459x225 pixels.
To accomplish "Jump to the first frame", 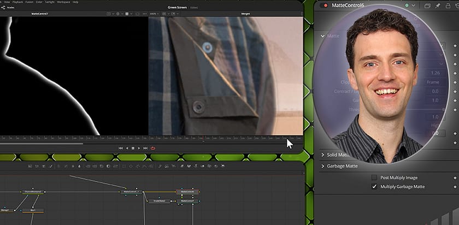I will click(x=121, y=149).
